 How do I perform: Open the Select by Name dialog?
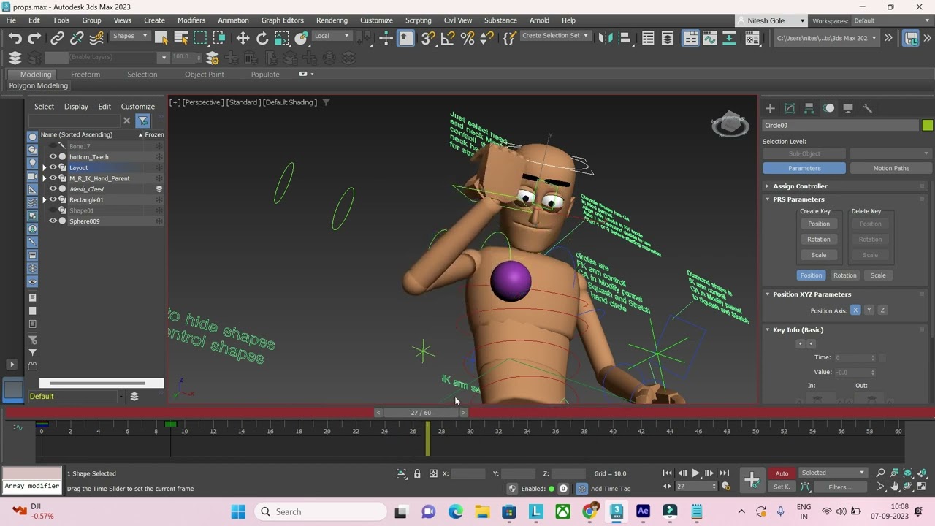pos(181,38)
